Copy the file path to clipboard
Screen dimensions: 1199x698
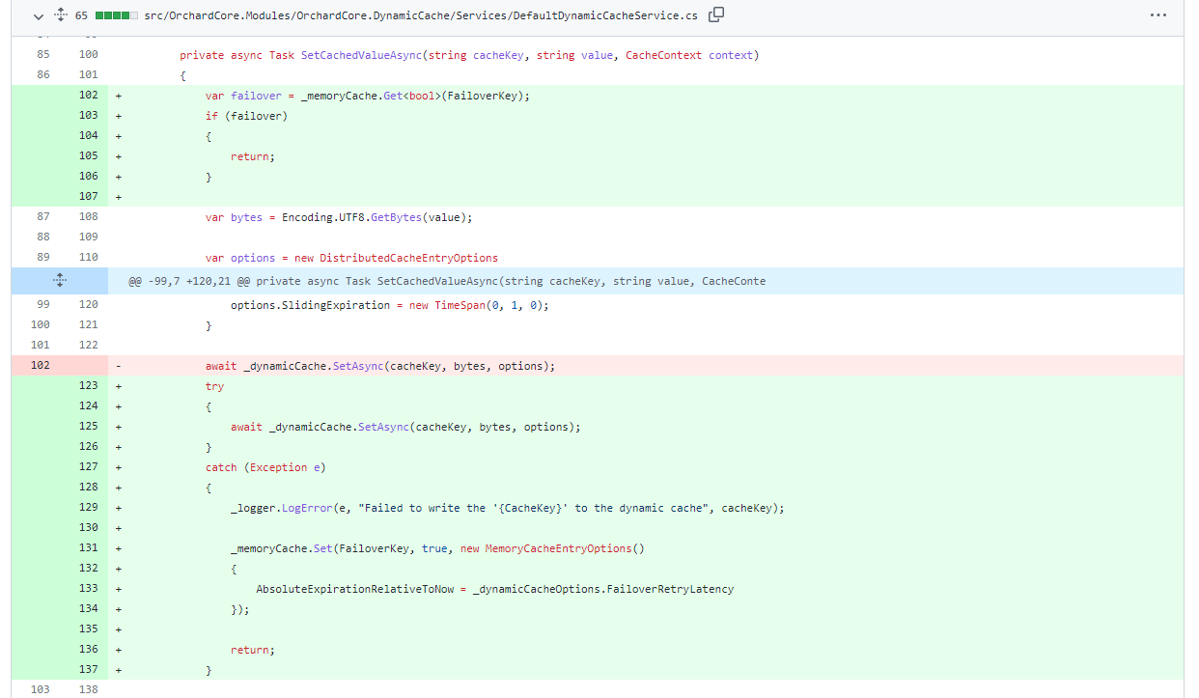click(x=716, y=15)
